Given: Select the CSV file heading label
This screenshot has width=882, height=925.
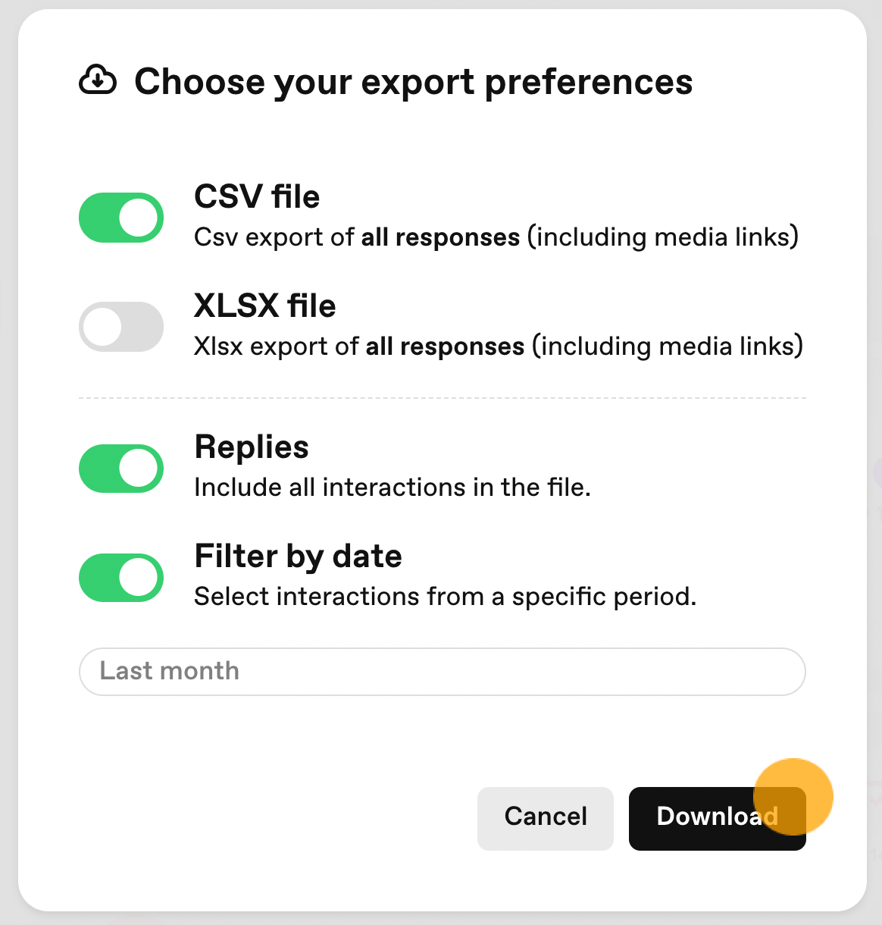Looking at the screenshot, I should point(257,196).
